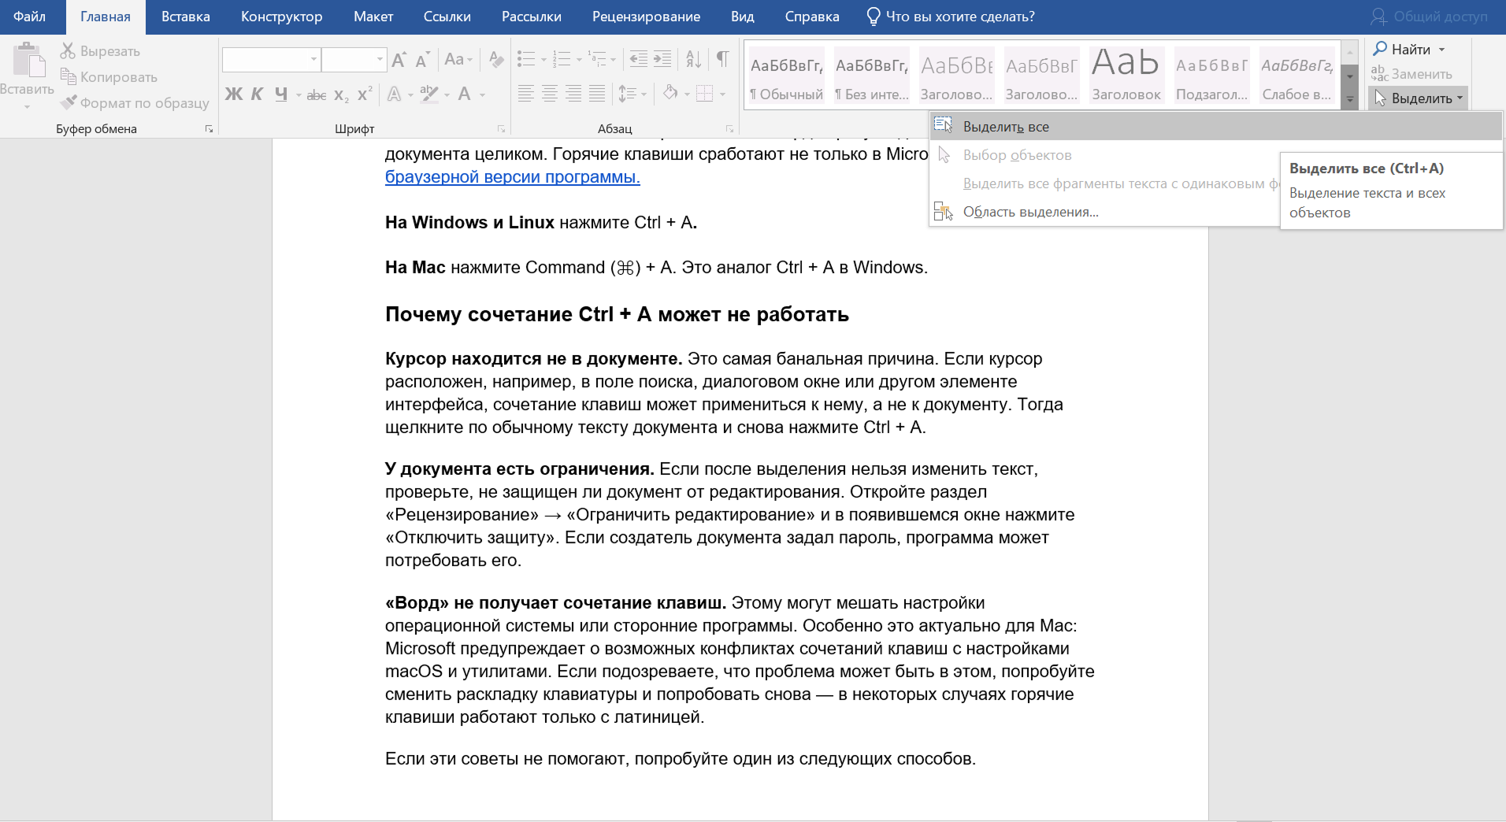Align text right

tap(573, 94)
